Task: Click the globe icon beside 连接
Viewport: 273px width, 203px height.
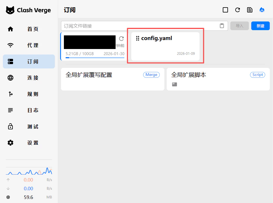Action: [x=10, y=78]
